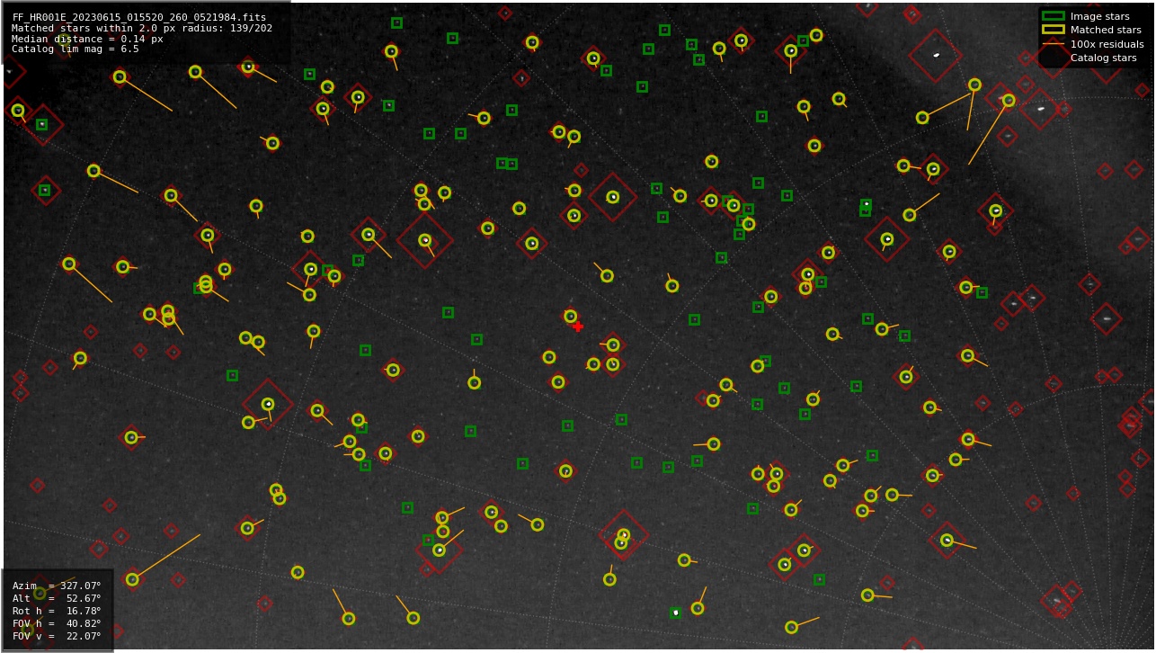Click the red cross at the image center
1156x653 pixels.
coord(577,326)
